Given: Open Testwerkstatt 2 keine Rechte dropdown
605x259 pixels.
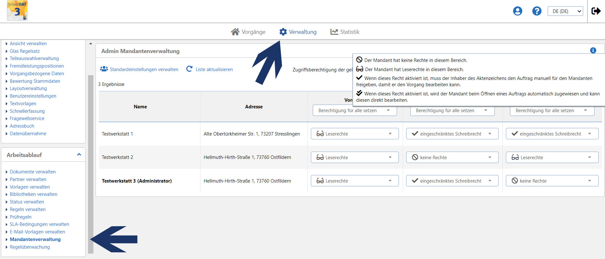Looking at the screenshot, I should coord(452,157).
